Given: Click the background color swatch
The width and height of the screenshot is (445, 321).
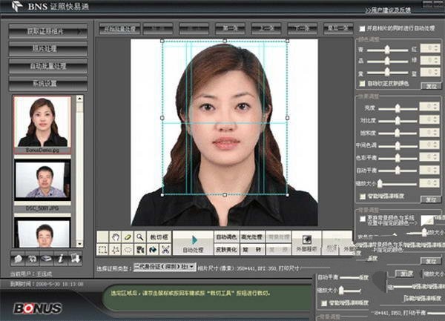Looking at the screenshot, I should [x=427, y=220].
